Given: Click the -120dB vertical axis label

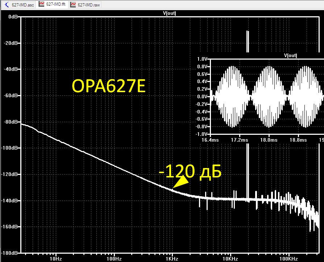Looking at the screenshot, I should (9, 174).
